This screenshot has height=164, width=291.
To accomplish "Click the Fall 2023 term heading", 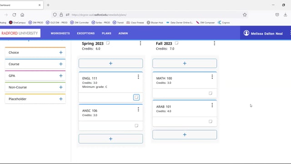I will tap(164, 44).
